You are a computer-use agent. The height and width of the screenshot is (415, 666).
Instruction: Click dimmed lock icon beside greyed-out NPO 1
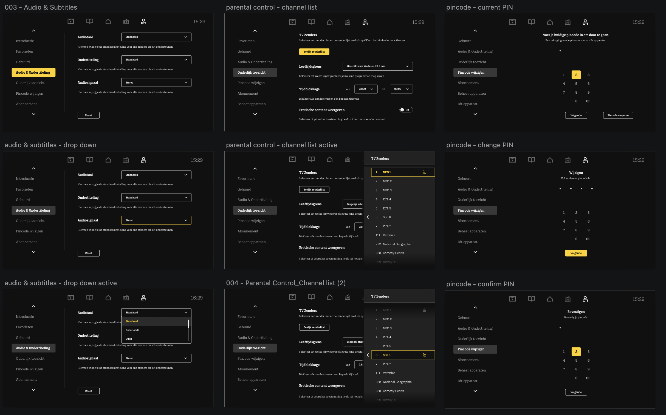point(424,310)
